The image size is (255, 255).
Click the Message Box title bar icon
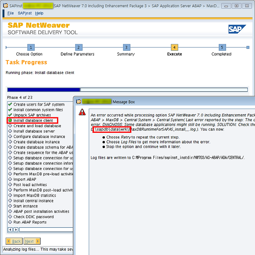point(79,102)
